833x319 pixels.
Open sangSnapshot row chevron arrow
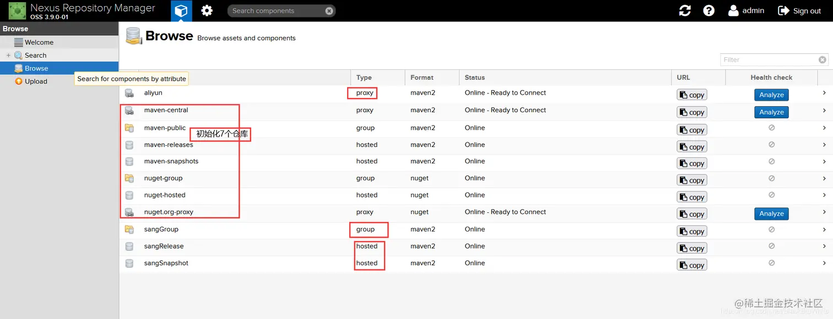click(824, 263)
